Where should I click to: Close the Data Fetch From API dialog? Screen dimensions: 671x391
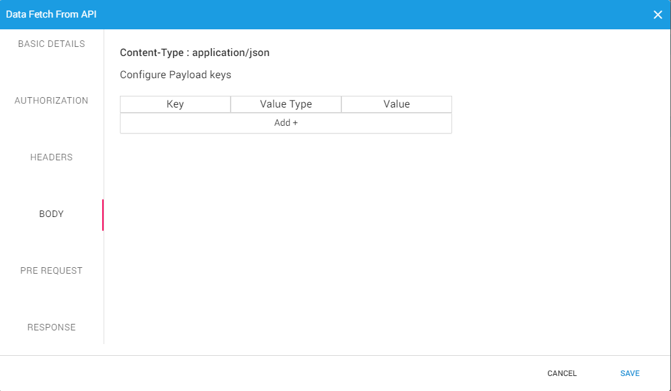pyautogui.click(x=657, y=14)
